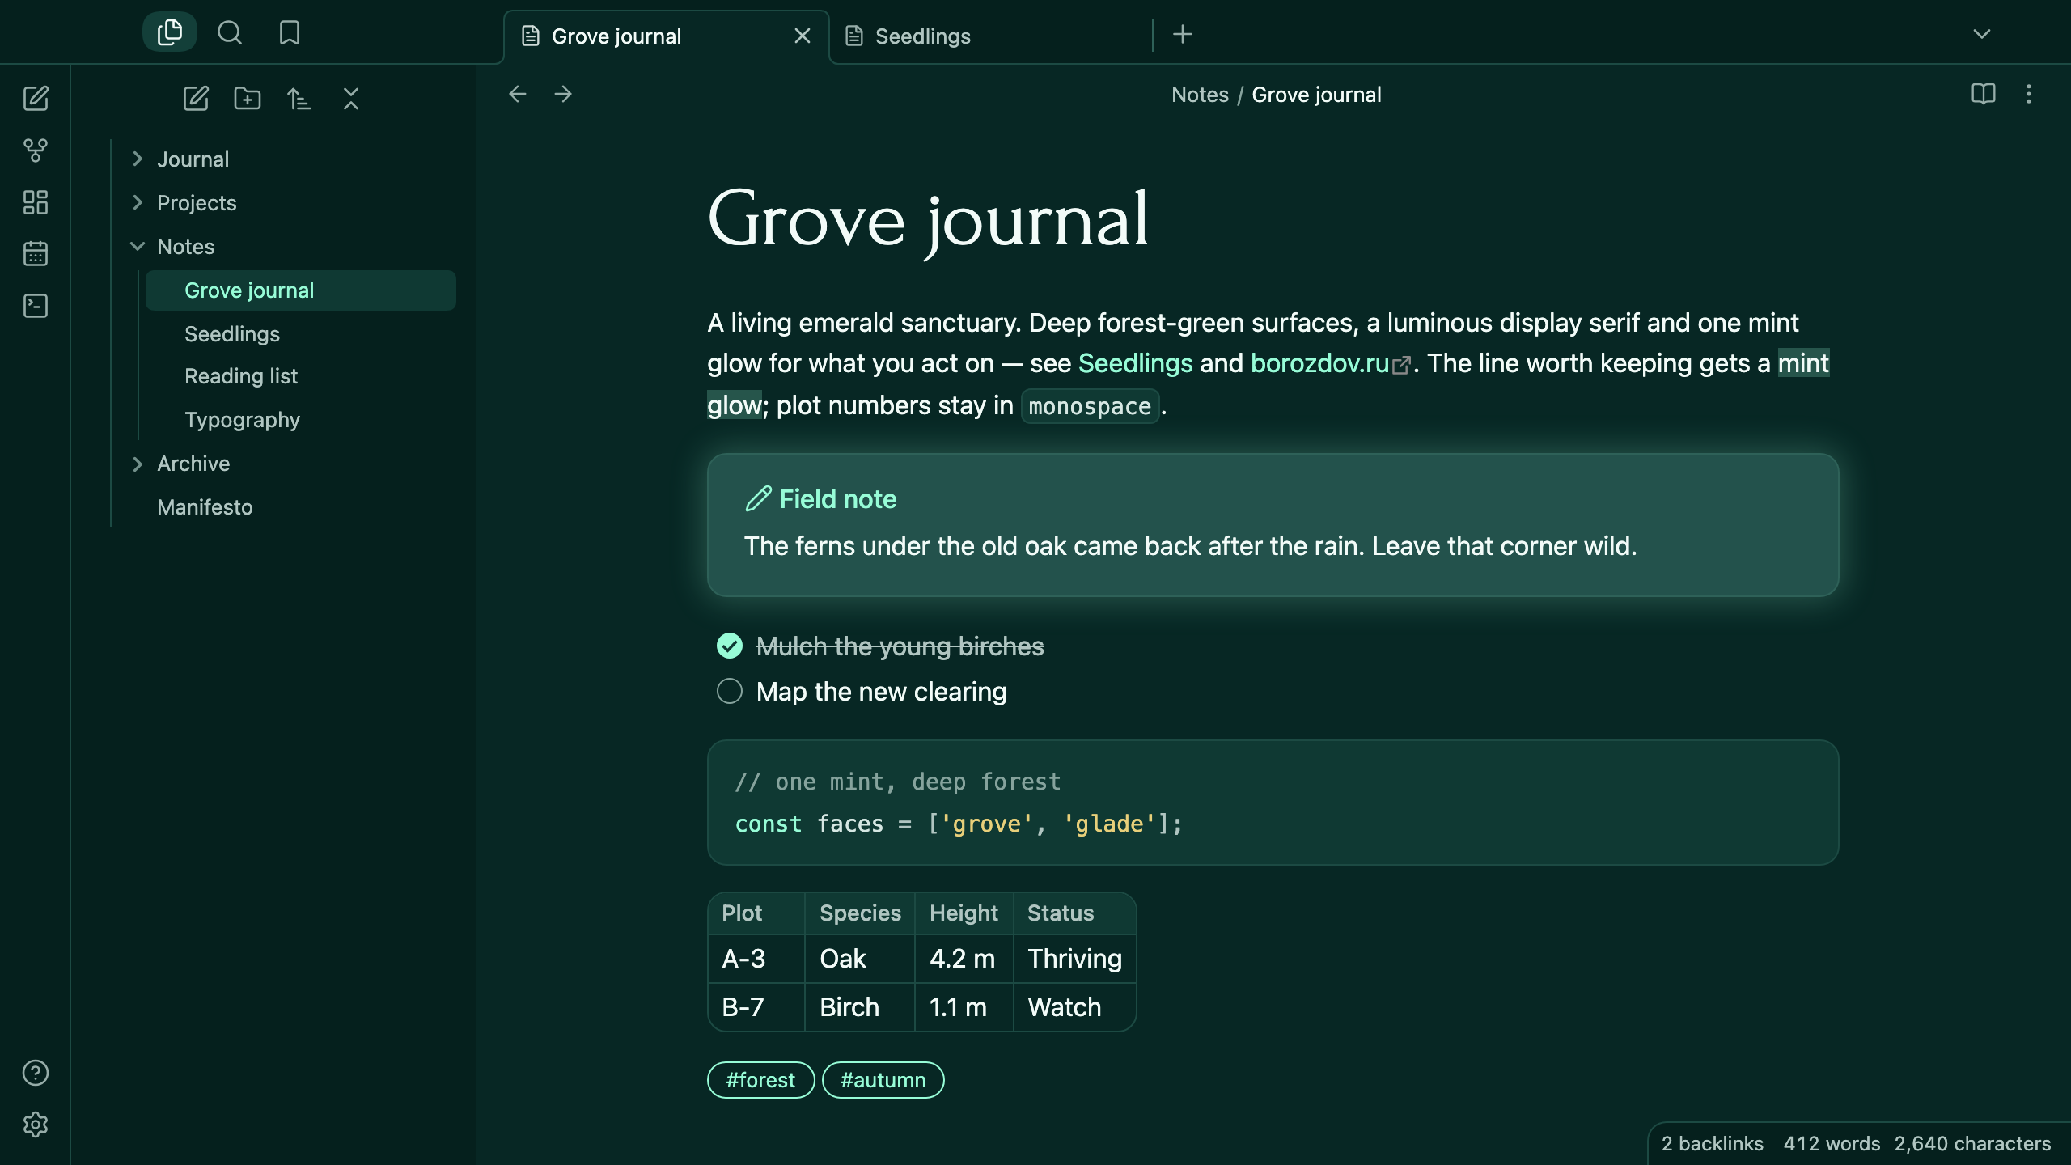
Task: Click the 'Thriving' table cell
Action: 1074,959
